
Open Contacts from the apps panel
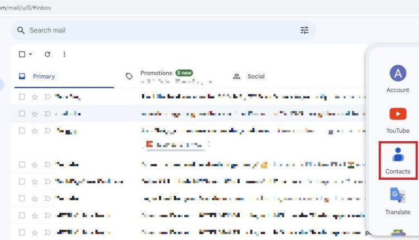[x=398, y=161]
